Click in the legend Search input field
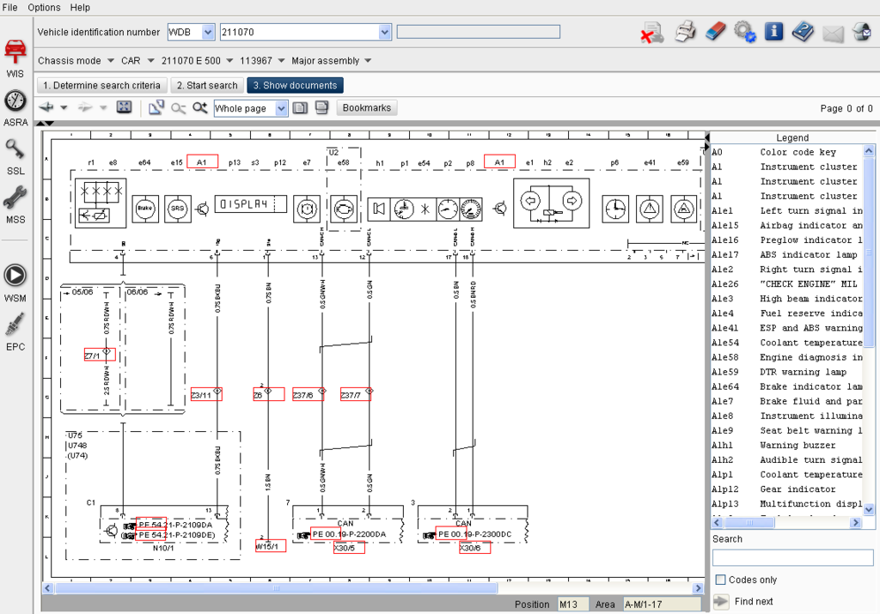The width and height of the screenshot is (880, 614). pos(792,557)
